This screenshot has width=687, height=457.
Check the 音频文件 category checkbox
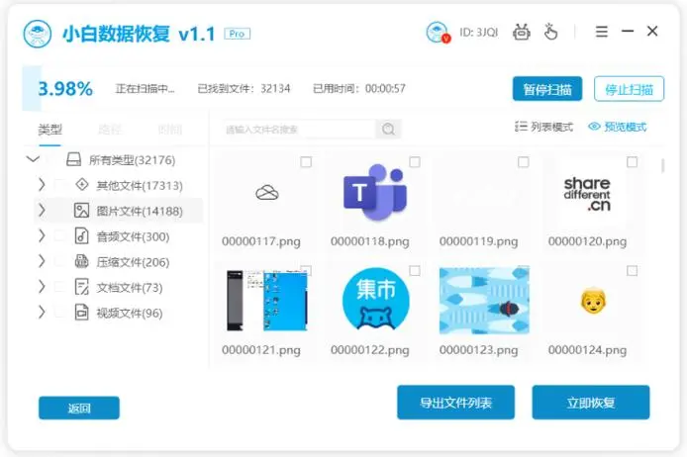tap(60, 236)
